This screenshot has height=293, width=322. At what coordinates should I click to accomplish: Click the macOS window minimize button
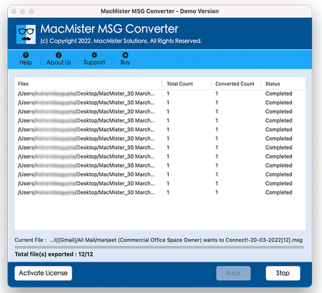(x=23, y=11)
